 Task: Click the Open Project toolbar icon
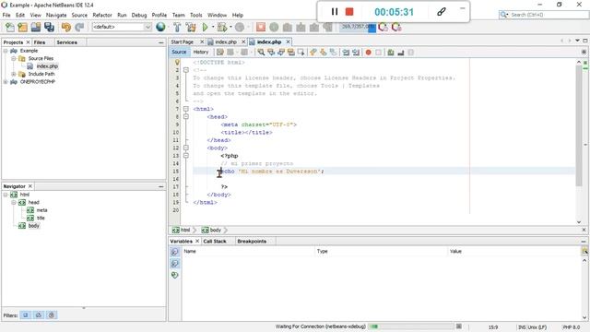click(x=36, y=27)
